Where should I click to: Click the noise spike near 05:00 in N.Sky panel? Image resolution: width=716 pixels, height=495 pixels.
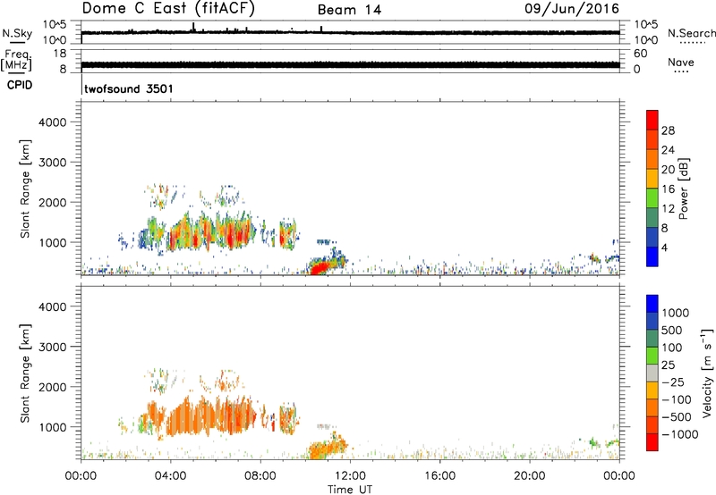pos(193,27)
